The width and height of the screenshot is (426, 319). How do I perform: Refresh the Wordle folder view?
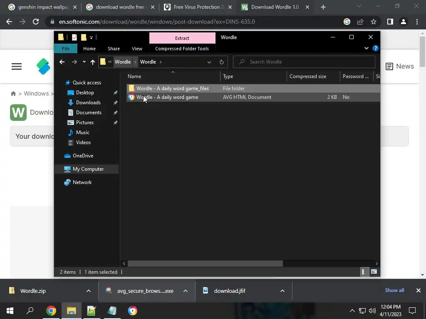click(x=222, y=62)
